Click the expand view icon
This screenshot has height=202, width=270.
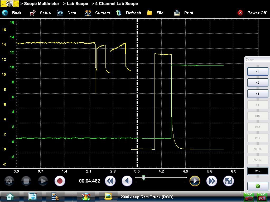[x=228, y=181]
